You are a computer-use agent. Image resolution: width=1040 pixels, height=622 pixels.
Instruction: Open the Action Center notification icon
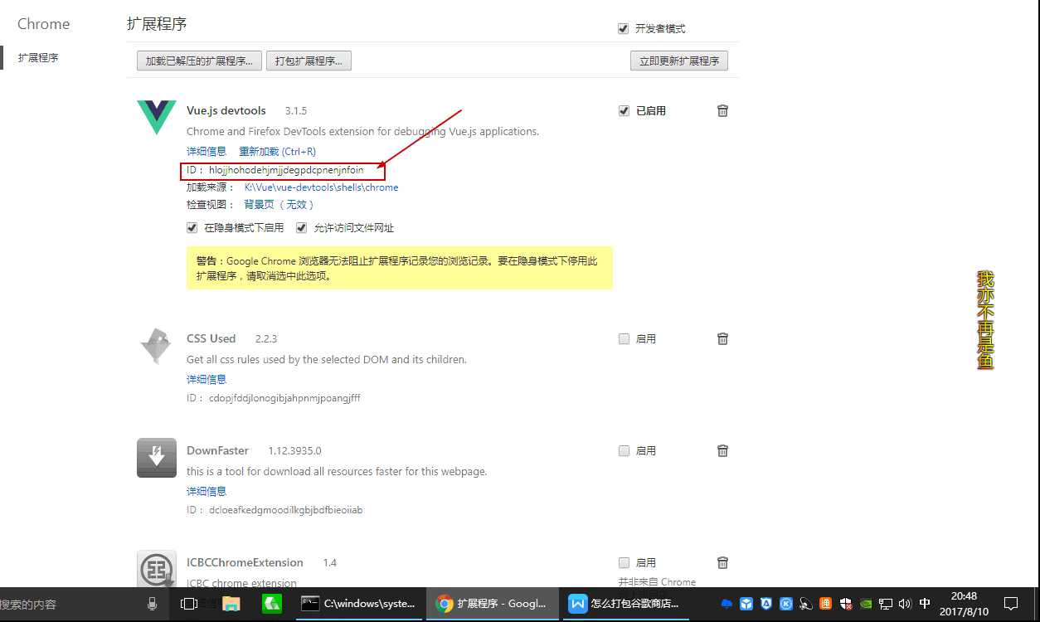tap(1011, 604)
